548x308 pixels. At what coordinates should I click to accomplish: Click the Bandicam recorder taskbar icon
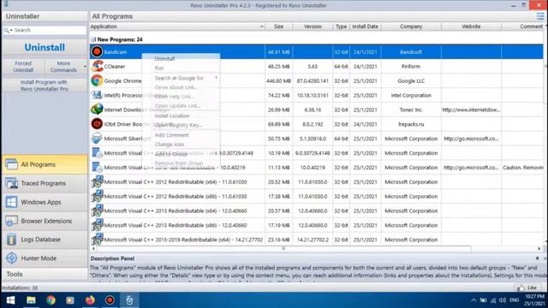coord(110,300)
